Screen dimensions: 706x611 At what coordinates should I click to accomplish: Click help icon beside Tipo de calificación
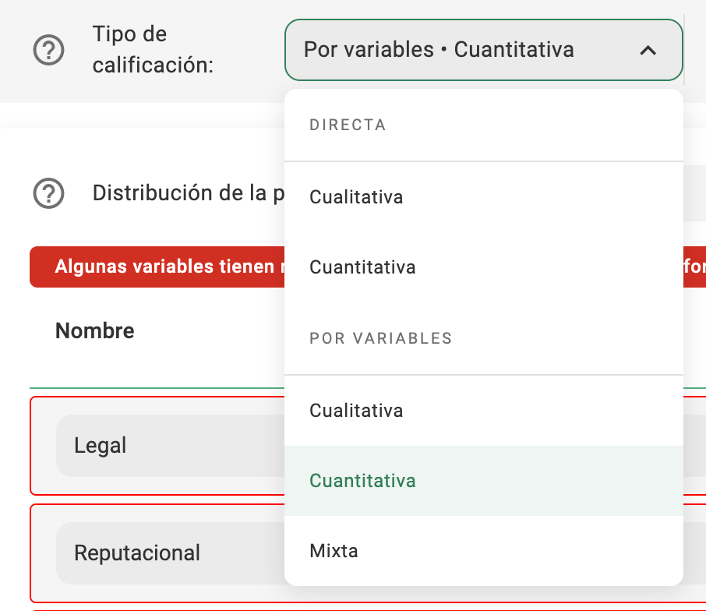tap(48, 51)
